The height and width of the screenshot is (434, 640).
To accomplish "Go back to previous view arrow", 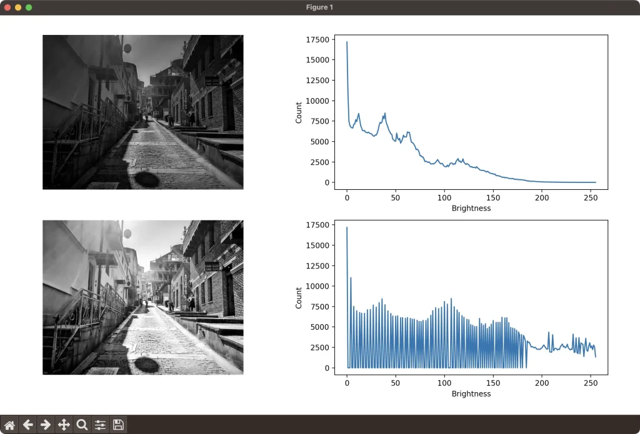I will (27, 425).
